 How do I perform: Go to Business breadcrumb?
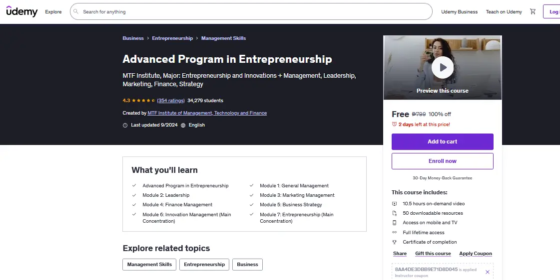(x=133, y=38)
